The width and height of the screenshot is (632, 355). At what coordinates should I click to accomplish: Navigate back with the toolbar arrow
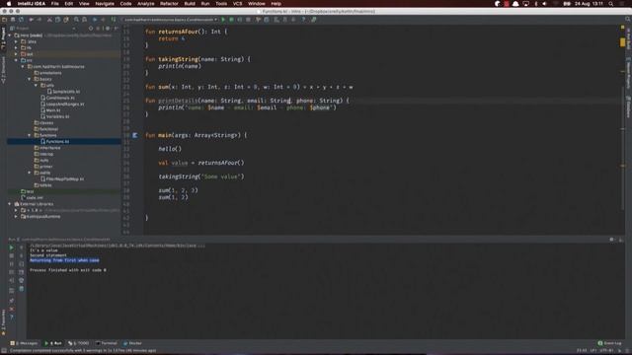tap(95, 20)
